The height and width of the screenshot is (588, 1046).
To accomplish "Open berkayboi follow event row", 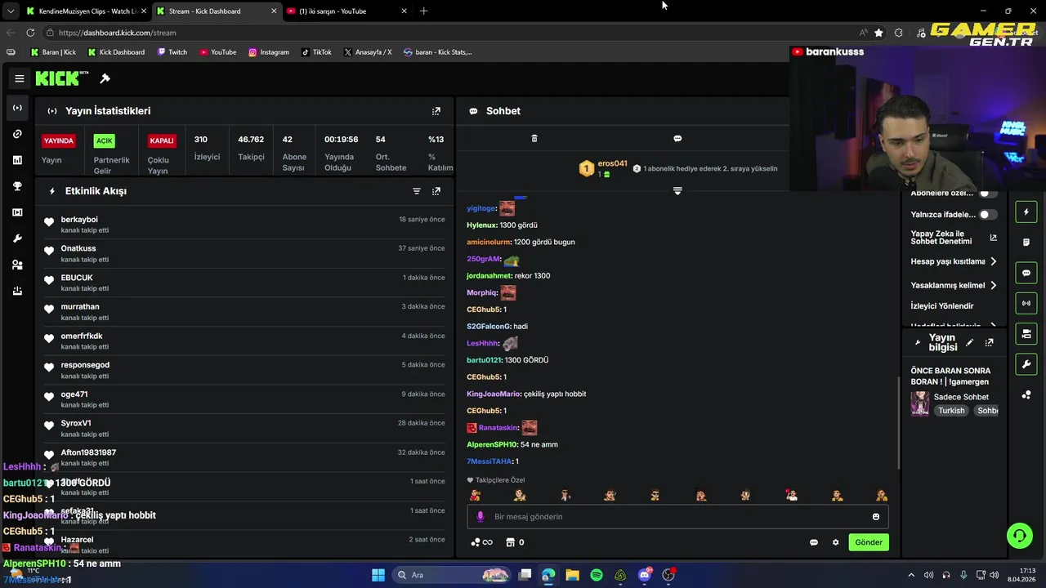I will pyautogui.click(x=245, y=225).
